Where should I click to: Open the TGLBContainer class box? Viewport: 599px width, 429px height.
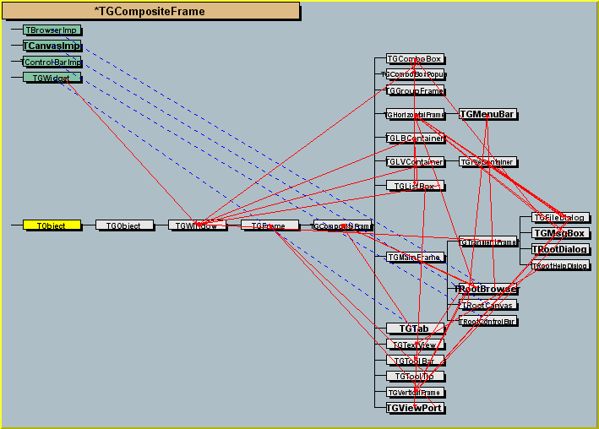pyautogui.click(x=414, y=138)
